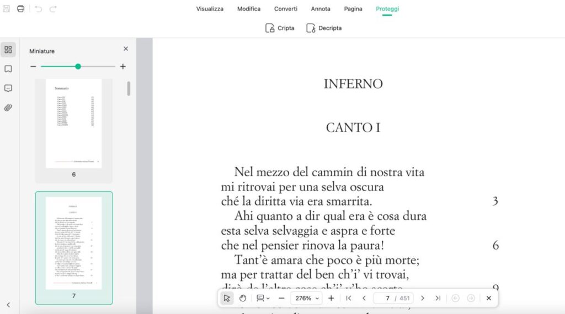Select the page 6 thumbnail
The width and height of the screenshot is (565, 314).
click(x=74, y=131)
